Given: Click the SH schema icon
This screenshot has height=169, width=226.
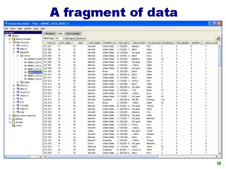Looking at the screenshot, I should tap(18, 99).
